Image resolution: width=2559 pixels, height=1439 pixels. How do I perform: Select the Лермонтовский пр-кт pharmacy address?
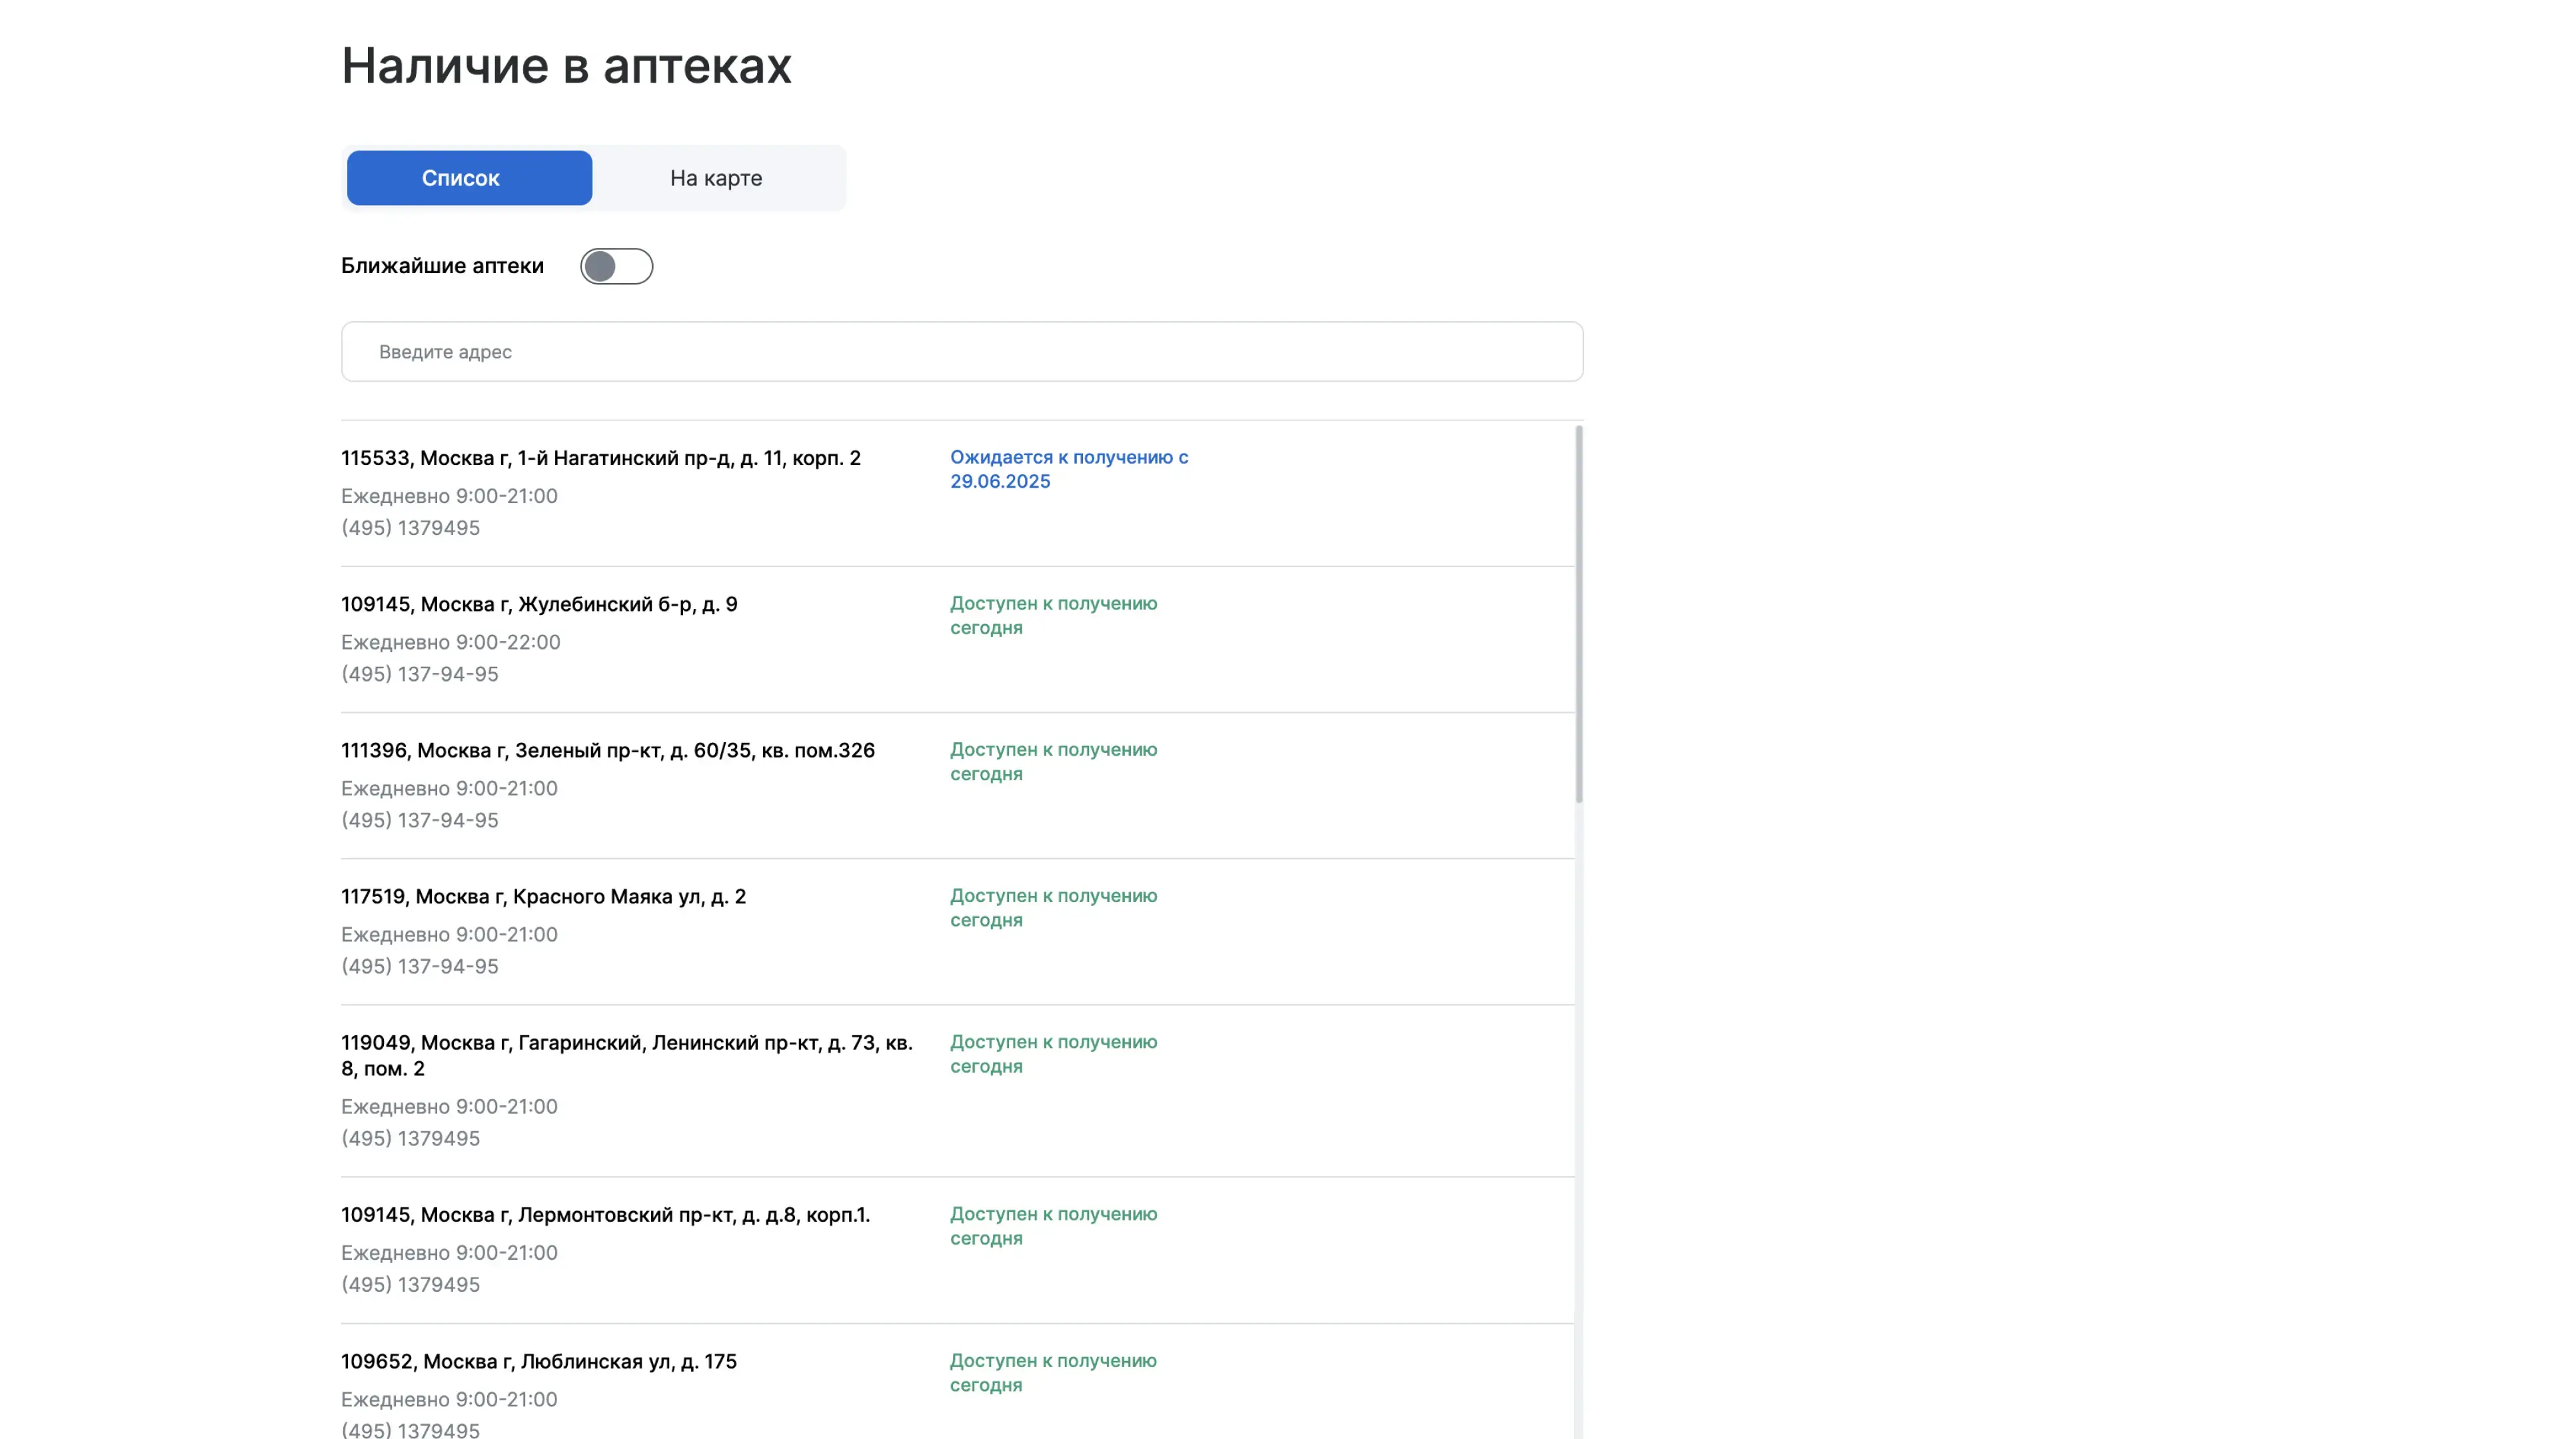[x=604, y=1214]
